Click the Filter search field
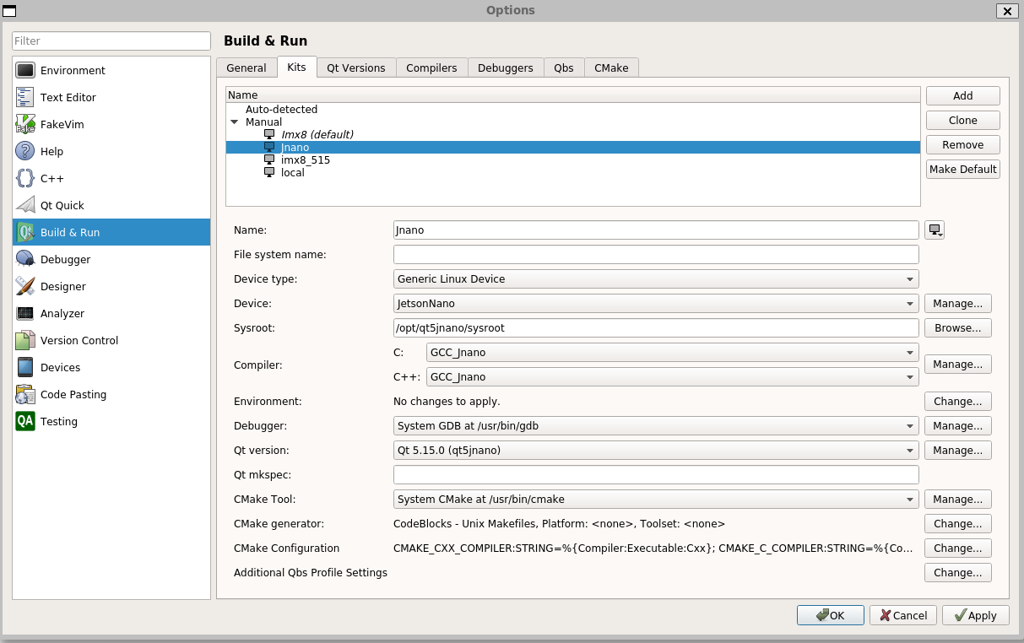The height and width of the screenshot is (643, 1024). (111, 41)
